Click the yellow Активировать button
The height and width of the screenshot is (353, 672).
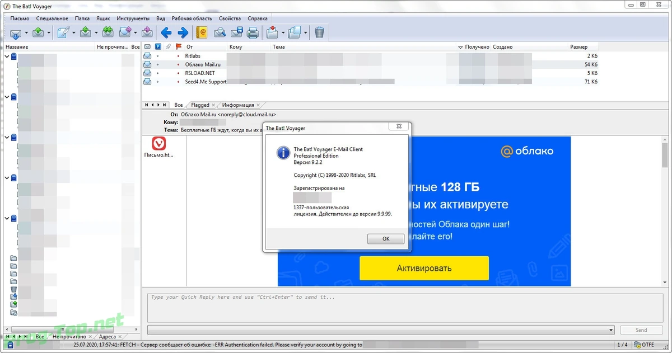(x=424, y=268)
